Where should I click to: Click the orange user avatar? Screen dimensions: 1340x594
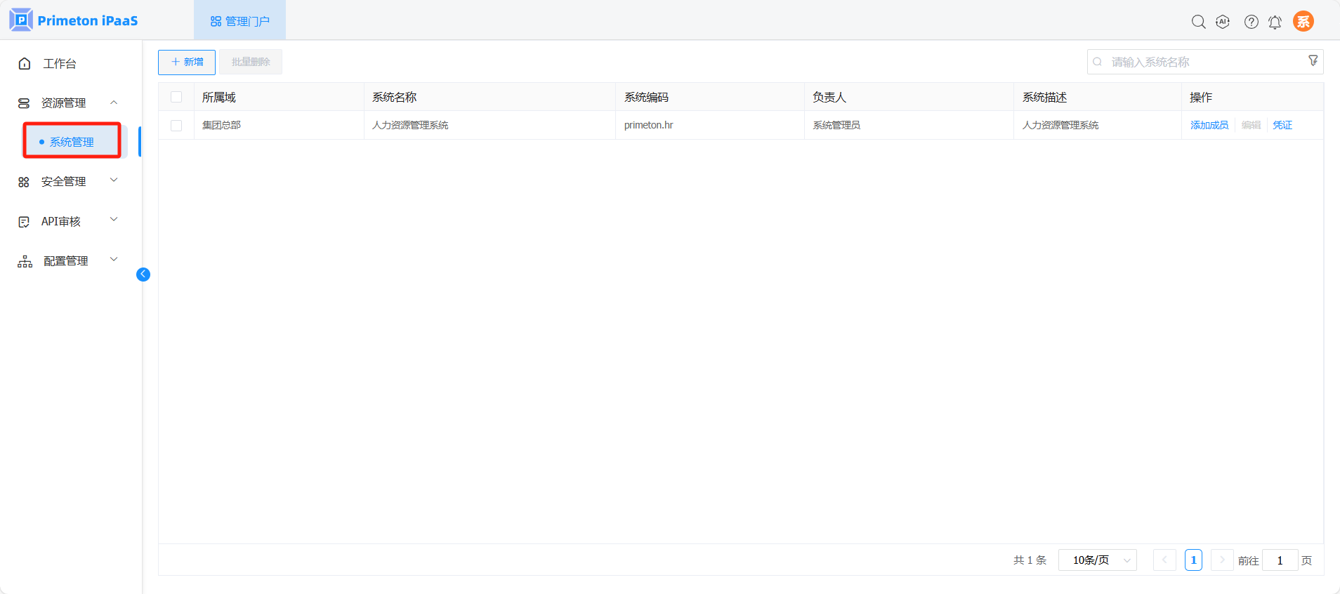tap(1303, 22)
